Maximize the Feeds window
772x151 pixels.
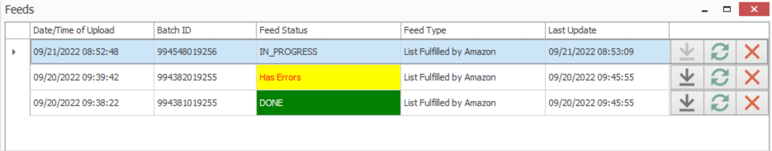click(727, 9)
